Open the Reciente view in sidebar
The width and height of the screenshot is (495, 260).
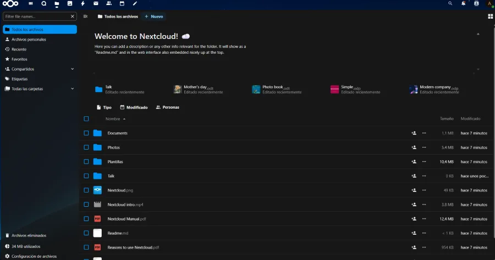(19, 49)
